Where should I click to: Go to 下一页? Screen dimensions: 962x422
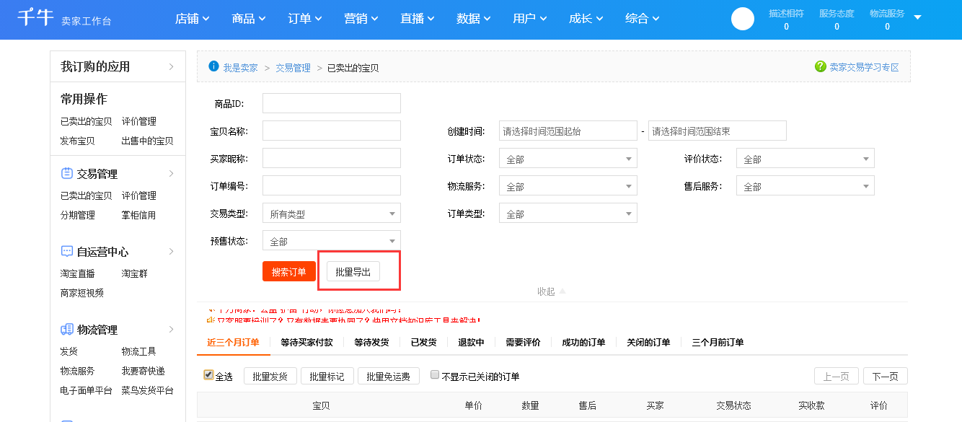pos(886,376)
